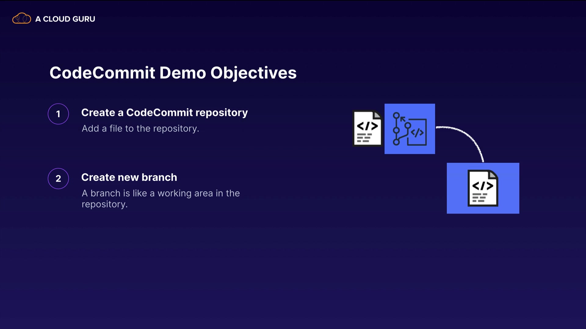This screenshot has width=586, height=329.
Task: Select the number 2 circle badge
Action: [58, 179]
